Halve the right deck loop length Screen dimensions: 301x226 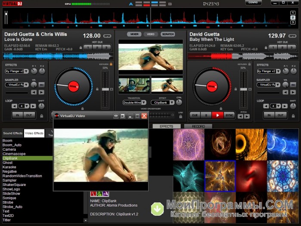(266, 106)
